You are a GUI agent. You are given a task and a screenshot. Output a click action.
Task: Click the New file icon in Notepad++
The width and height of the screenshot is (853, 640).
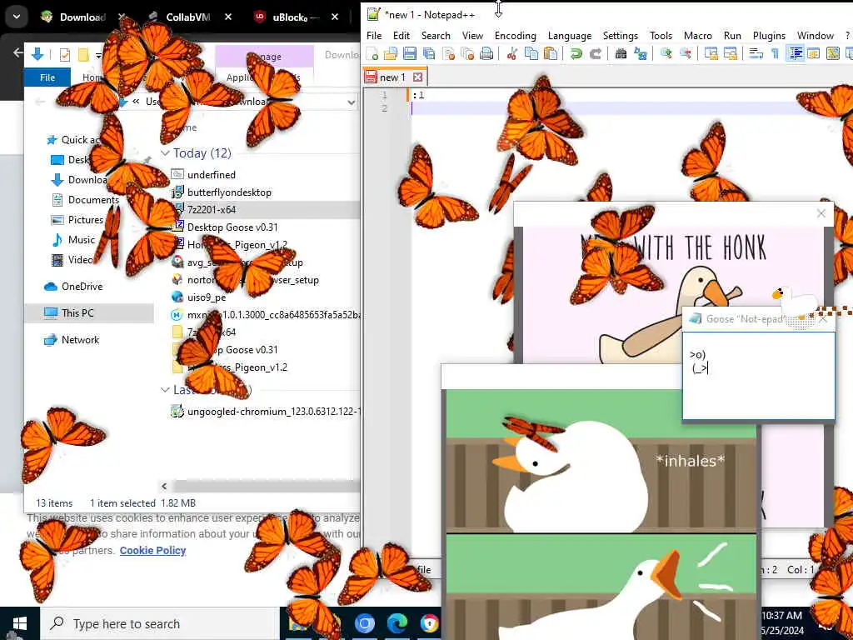tap(372, 53)
